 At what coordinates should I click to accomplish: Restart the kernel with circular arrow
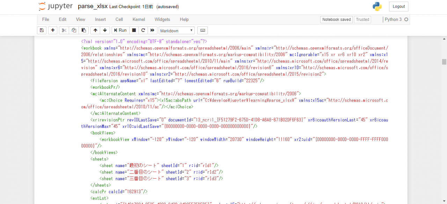pos(143,30)
